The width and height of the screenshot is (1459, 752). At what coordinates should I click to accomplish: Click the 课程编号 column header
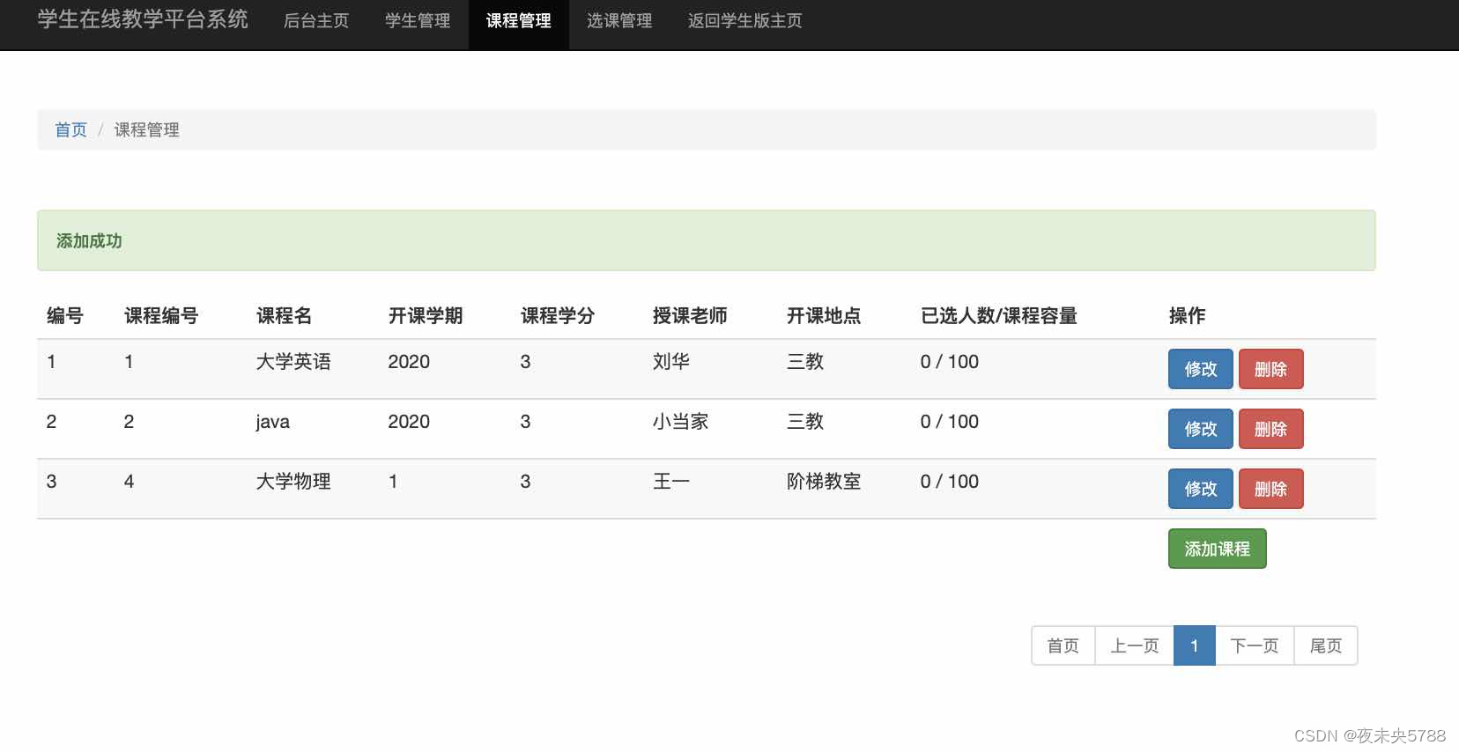[161, 315]
